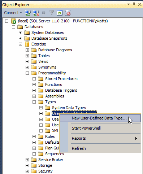Image resolution: width=143 pixels, height=174 pixels.
Task: Click the Programmability folder icon
Action: pos(34,73)
